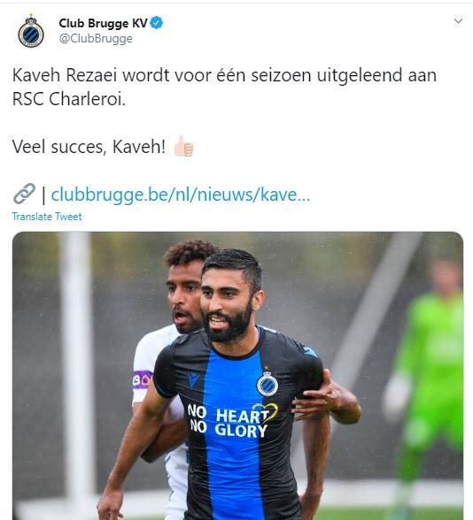The image size is (473, 520).
Task: Click the Macron logo on jersey chest
Action: 194,379
